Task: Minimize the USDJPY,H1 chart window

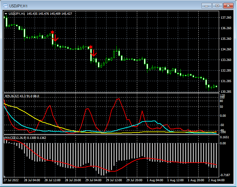Action: 207,5
